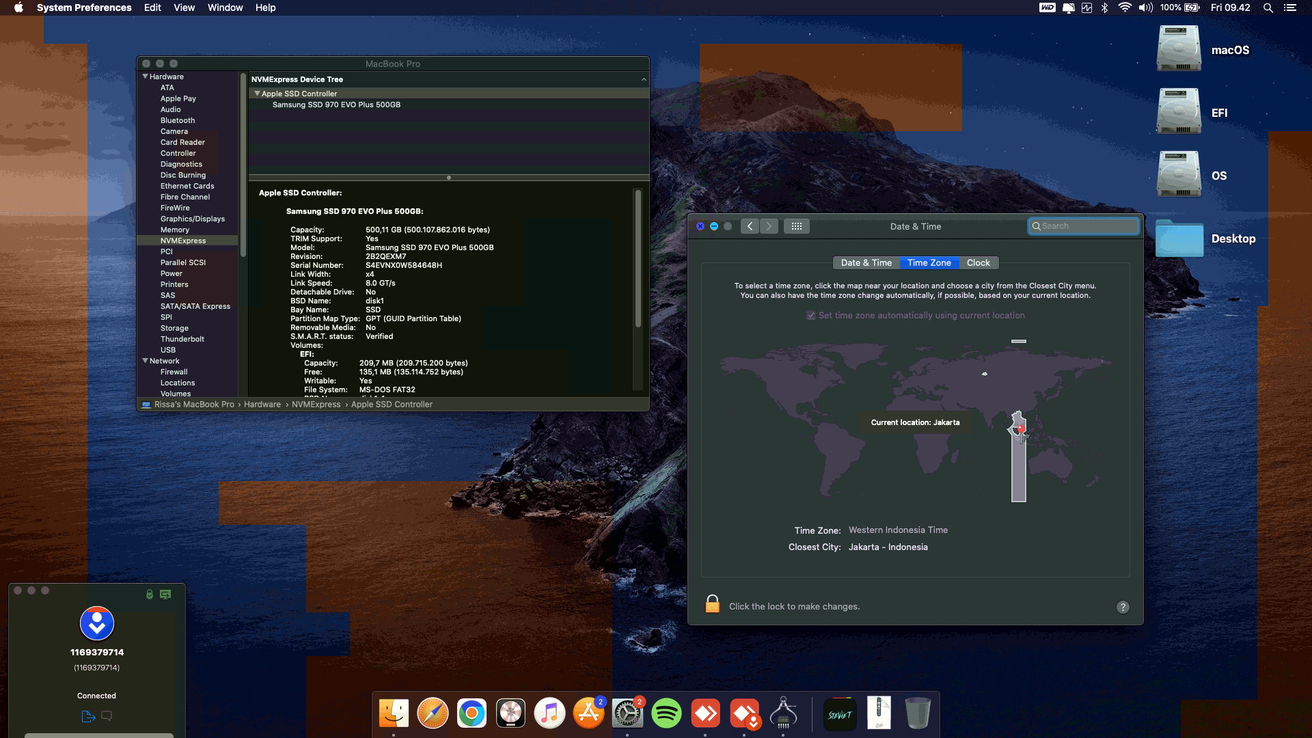The width and height of the screenshot is (1312, 738).
Task: Click the pane divider handle dot
Action: point(449,178)
